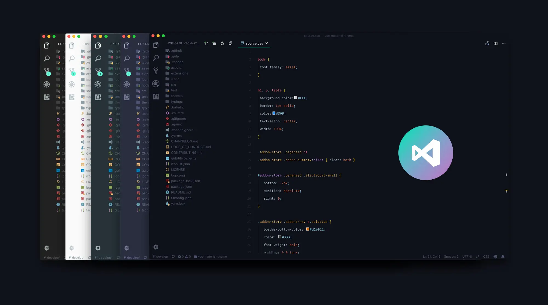Open the editor's more actions ellipsis menu
Image resolution: width=548 pixels, height=305 pixels.
[504, 43]
